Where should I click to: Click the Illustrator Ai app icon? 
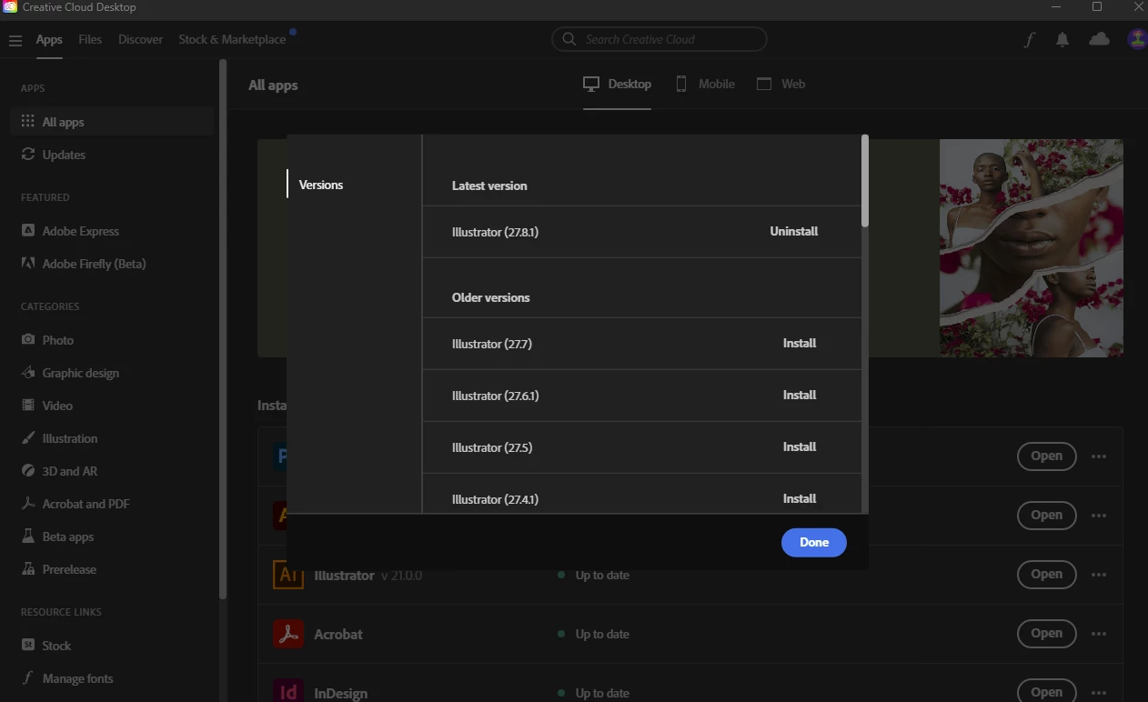tap(288, 575)
